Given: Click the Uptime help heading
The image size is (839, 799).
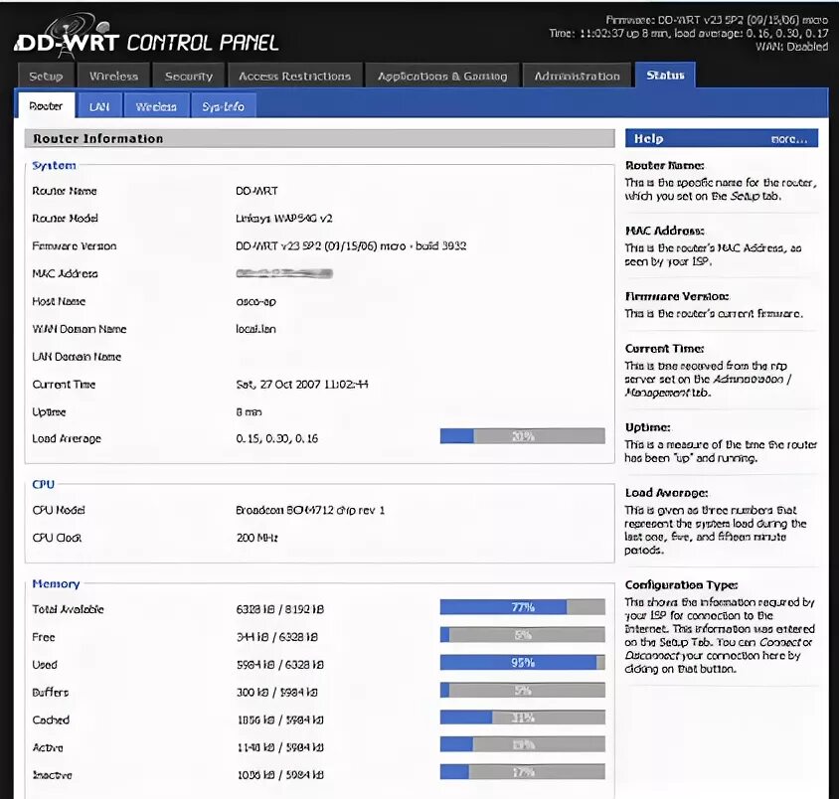Looking at the screenshot, I should [x=647, y=427].
